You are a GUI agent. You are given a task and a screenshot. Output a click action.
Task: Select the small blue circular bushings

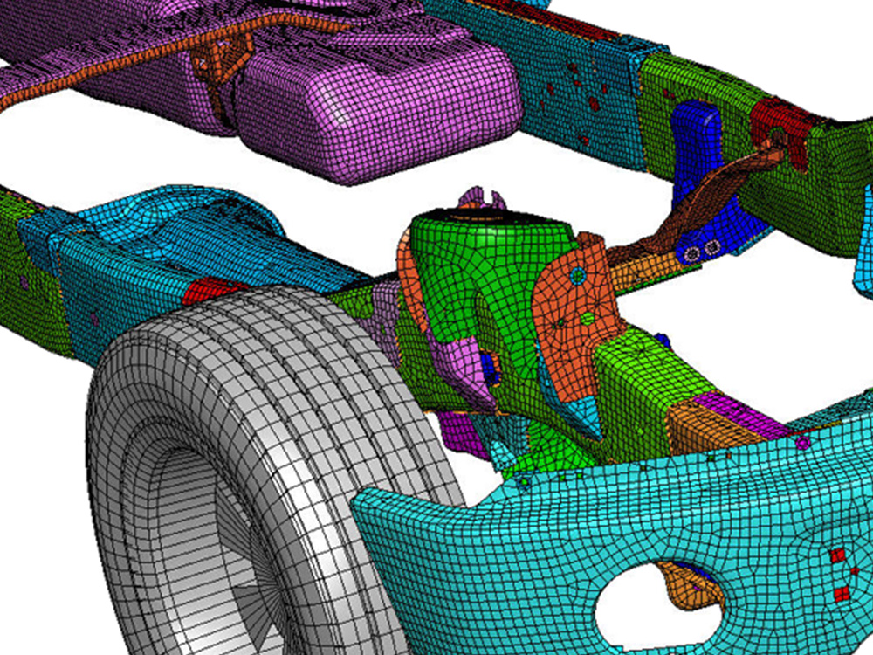pyautogui.click(x=694, y=253)
